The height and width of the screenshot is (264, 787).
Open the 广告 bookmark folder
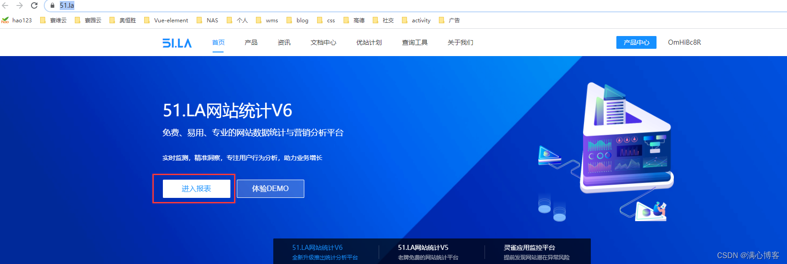coord(449,20)
